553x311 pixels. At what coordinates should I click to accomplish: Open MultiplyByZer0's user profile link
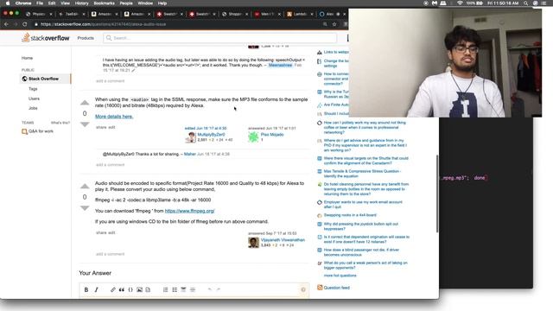[x=211, y=135]
